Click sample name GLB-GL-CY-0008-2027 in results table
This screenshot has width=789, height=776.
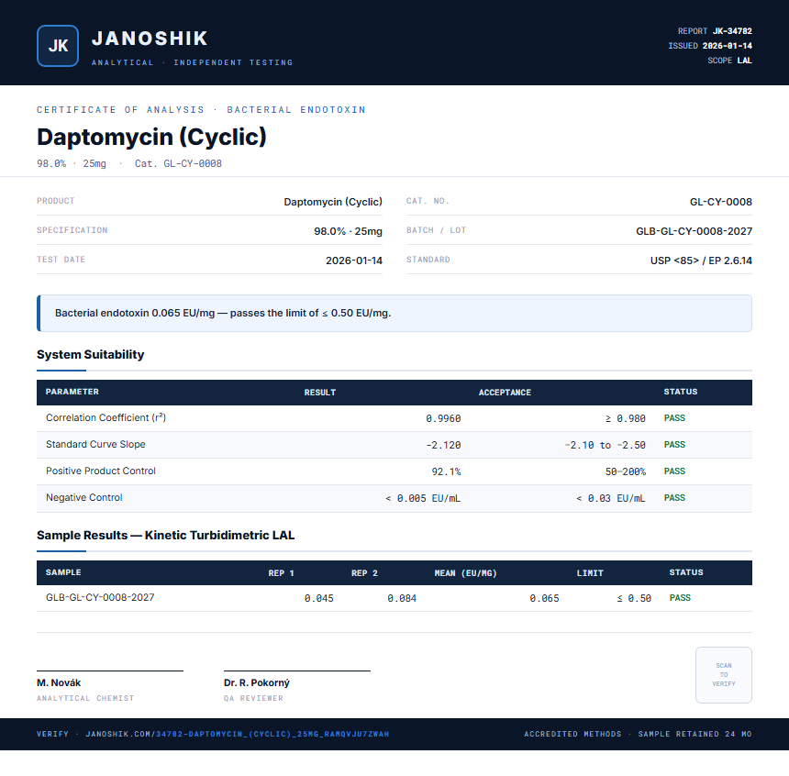click(100, 598)
